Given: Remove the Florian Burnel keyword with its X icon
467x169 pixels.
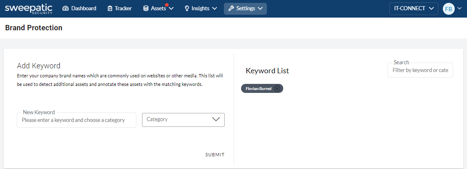Looking at the screenshot, I should pyautogui.click(x=277, y=88).
